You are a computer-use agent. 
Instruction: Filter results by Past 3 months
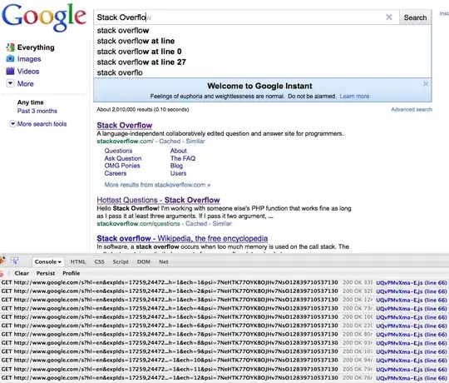37,111
